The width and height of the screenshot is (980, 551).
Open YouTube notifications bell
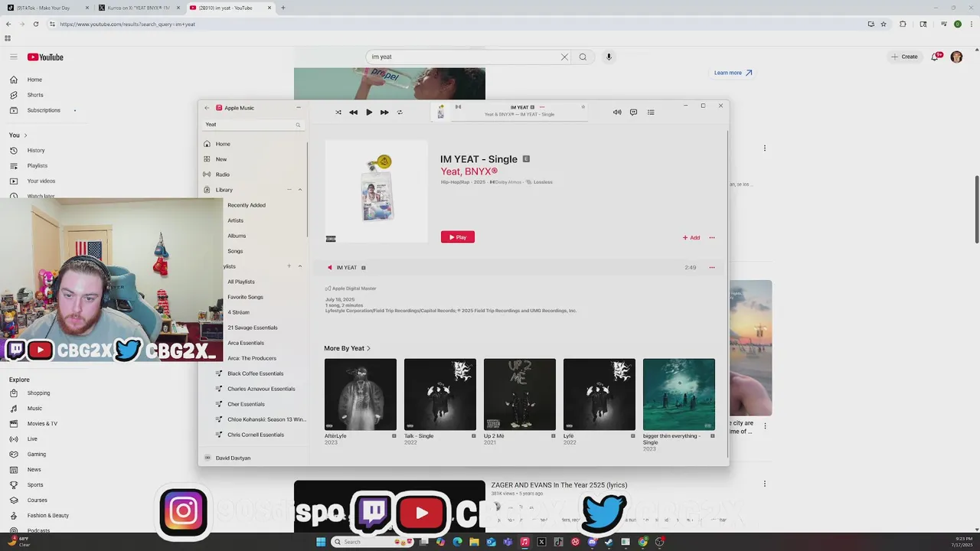point(935,57)
